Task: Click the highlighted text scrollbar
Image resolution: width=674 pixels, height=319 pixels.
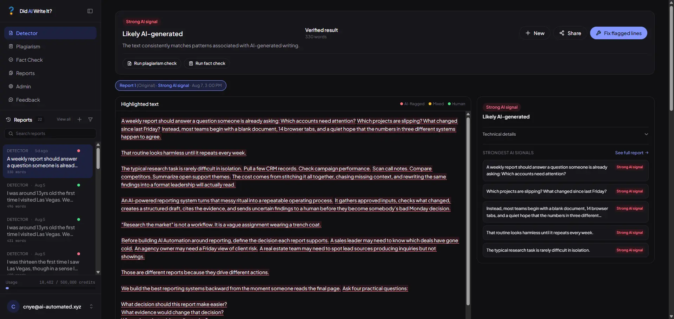Action: 468,211
